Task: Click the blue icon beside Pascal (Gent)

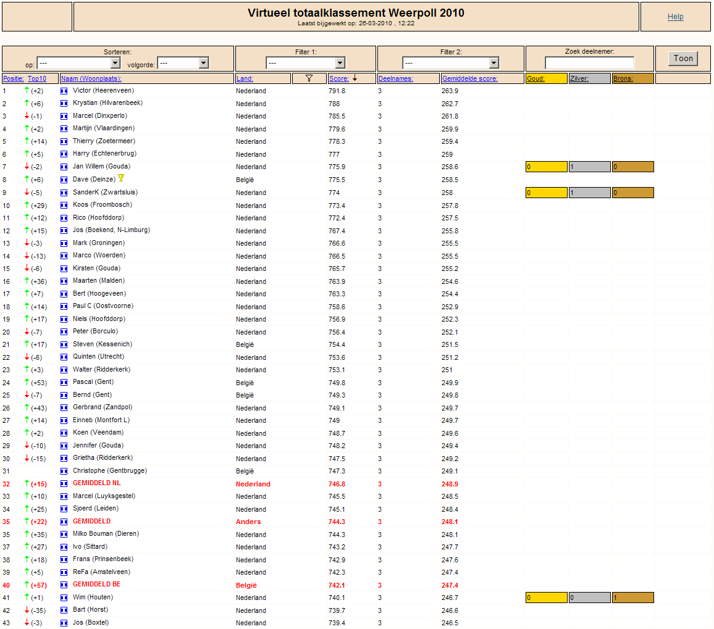Action: coord(64,382)
